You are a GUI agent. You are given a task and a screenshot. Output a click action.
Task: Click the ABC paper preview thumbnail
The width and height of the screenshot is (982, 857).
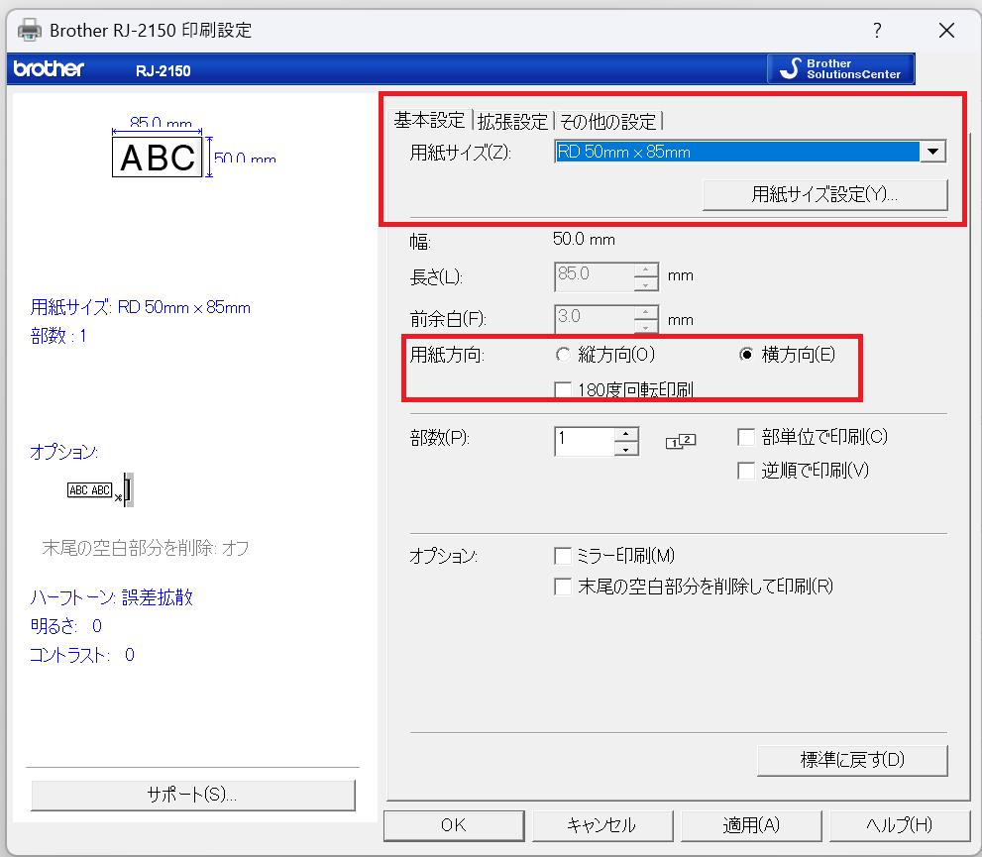pos(157,157)
